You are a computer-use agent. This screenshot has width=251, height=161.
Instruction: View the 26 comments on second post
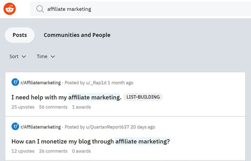point(53,151)
